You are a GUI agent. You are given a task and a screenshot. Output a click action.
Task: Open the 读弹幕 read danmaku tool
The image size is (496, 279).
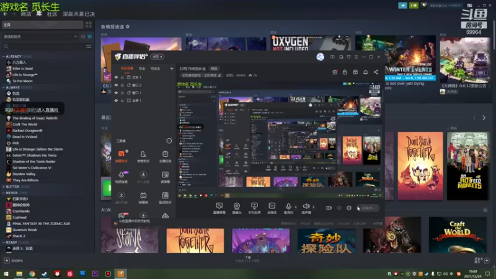tap(165, 177)
